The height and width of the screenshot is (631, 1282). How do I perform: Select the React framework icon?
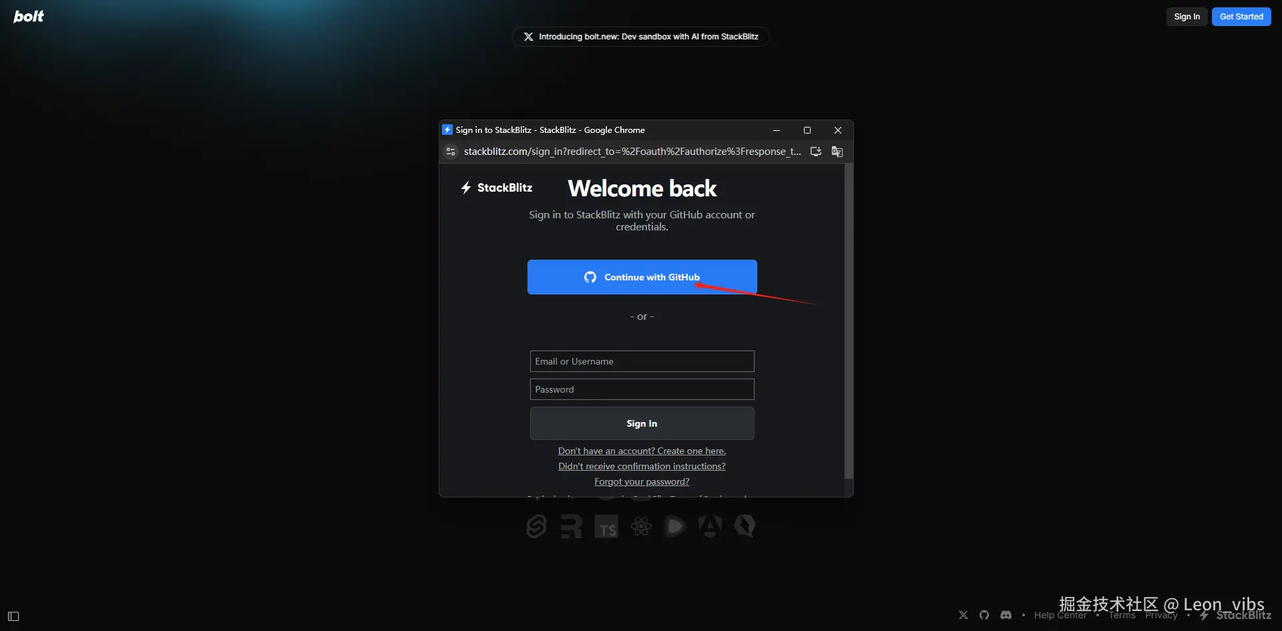tap(642, 526)
